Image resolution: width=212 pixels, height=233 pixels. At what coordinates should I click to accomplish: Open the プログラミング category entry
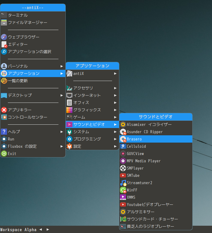92,139
